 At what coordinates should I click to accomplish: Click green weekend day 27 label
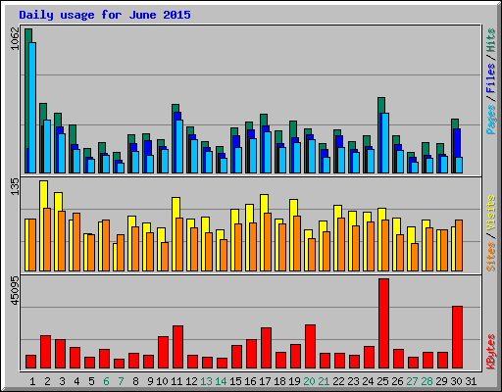412,381
